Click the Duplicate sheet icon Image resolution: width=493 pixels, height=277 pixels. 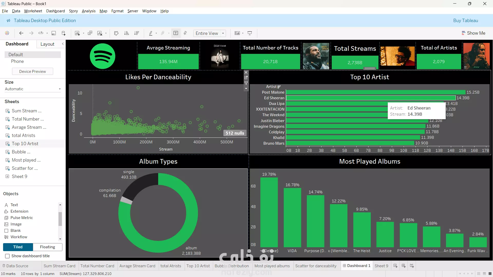tap(90, 33)
